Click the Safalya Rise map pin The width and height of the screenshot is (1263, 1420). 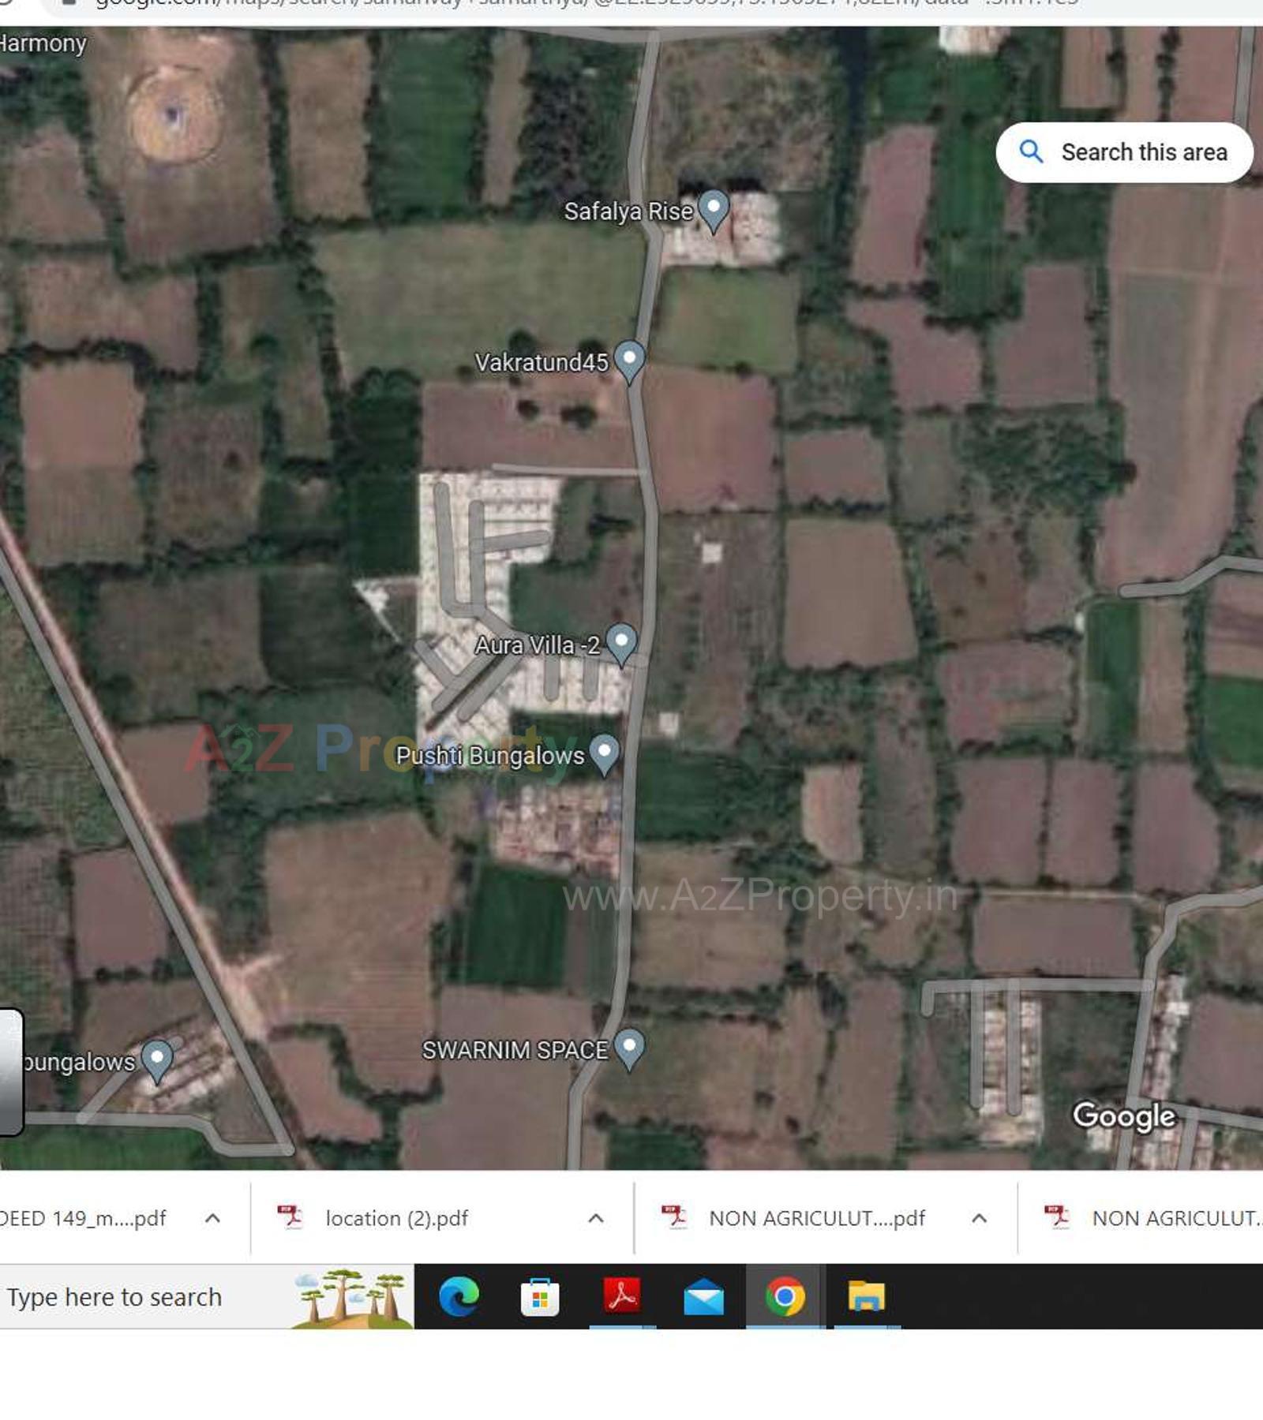tap(714, 210)
